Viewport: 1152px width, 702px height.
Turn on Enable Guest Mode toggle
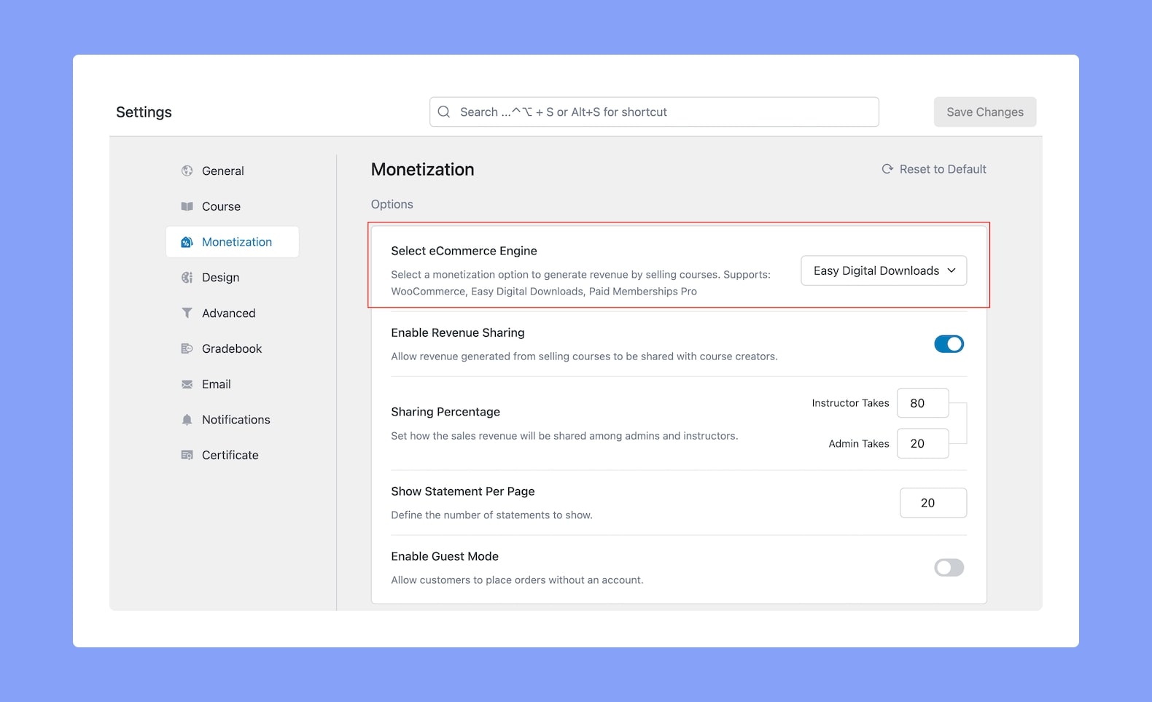(x=949, y=568)
